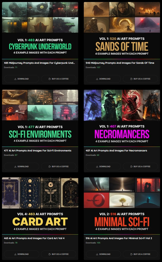Buy us a coffee on the Minimal Sci-Fi card
The image size is (162, 262).
pyautogui.click(x=140, y=254)
